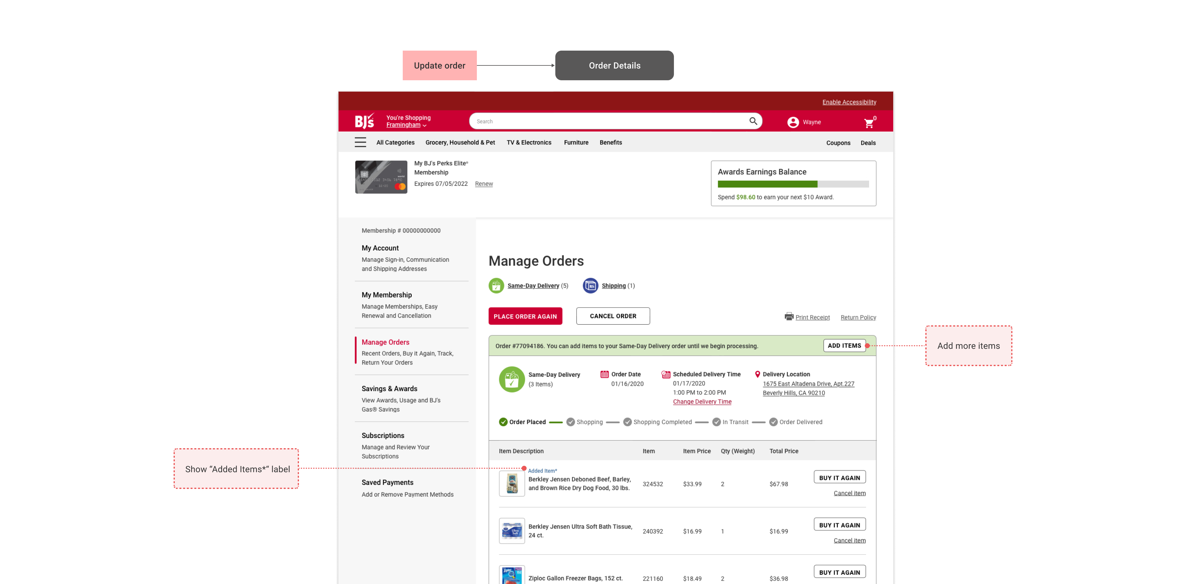Image resolution: width=1186 pixels, height=584 pixels.
Task: Click the Added Item* label
Action: (x=542, y=471)
